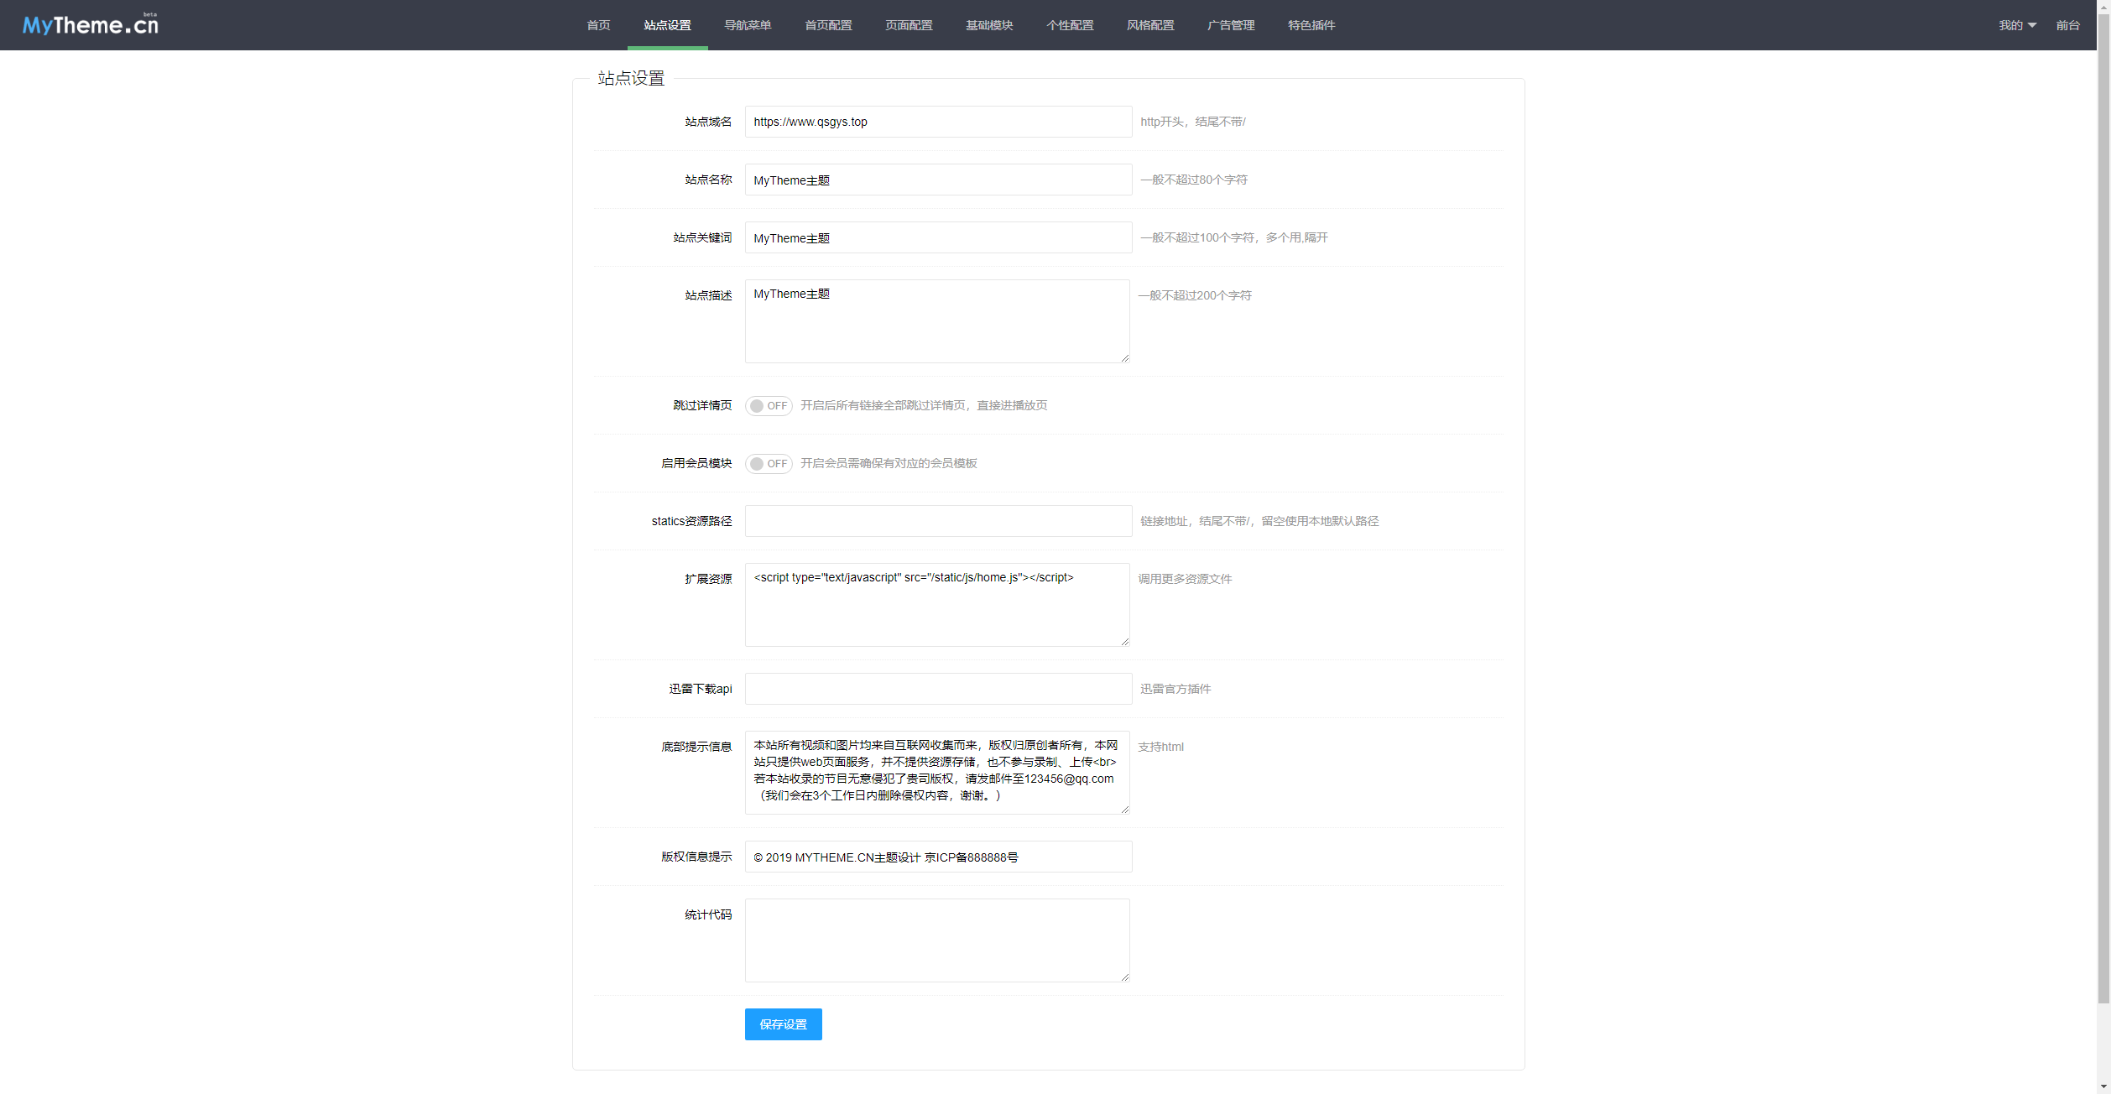This screenshot has width=2111, height=1094.
Task: Open 特色插件 menu item
Action: tap(1311, 25)
